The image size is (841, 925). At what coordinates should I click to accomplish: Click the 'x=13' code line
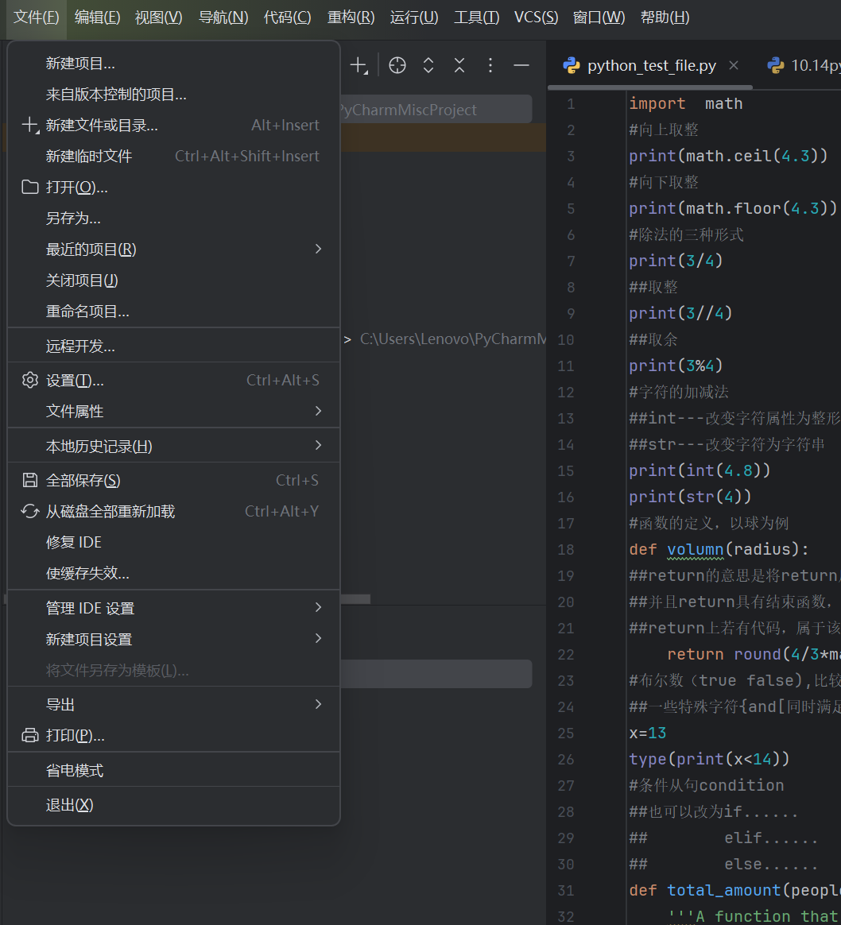tap(647, 733)
